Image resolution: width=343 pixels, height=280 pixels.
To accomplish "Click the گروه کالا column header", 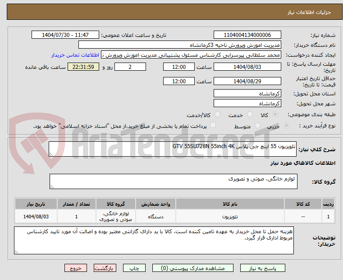I will pos(116,204).
